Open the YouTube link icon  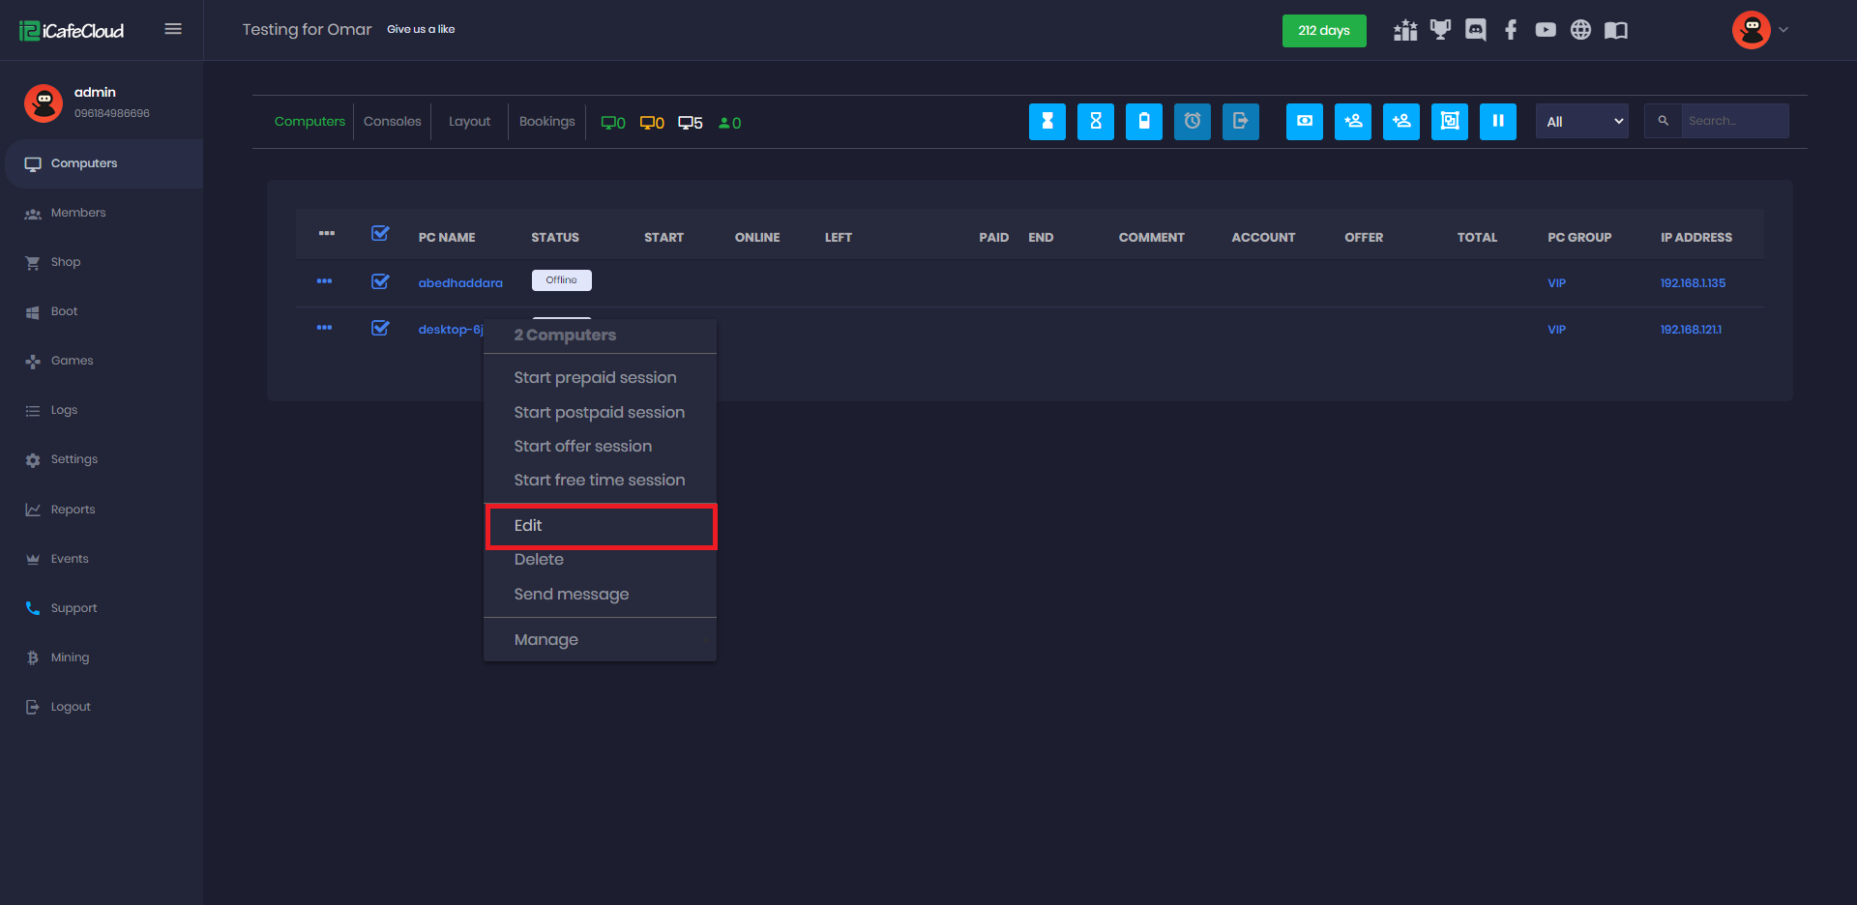tap(1545, 30)
